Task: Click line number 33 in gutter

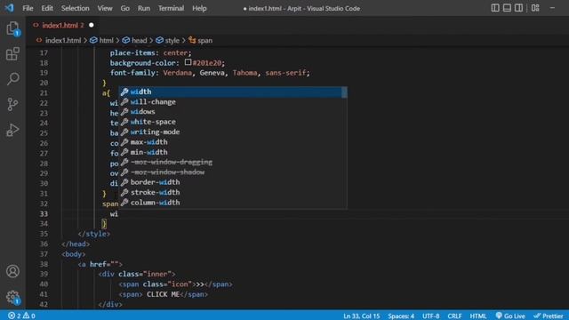Action: pyautogui.click(x=44, y=213)
